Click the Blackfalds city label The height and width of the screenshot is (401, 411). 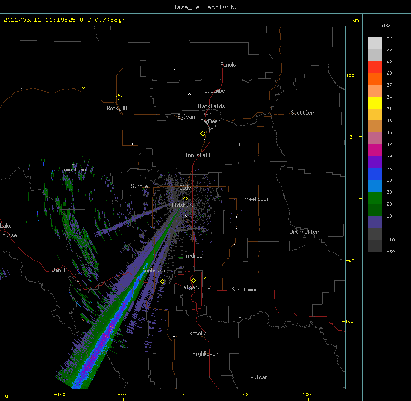point(210,106)
